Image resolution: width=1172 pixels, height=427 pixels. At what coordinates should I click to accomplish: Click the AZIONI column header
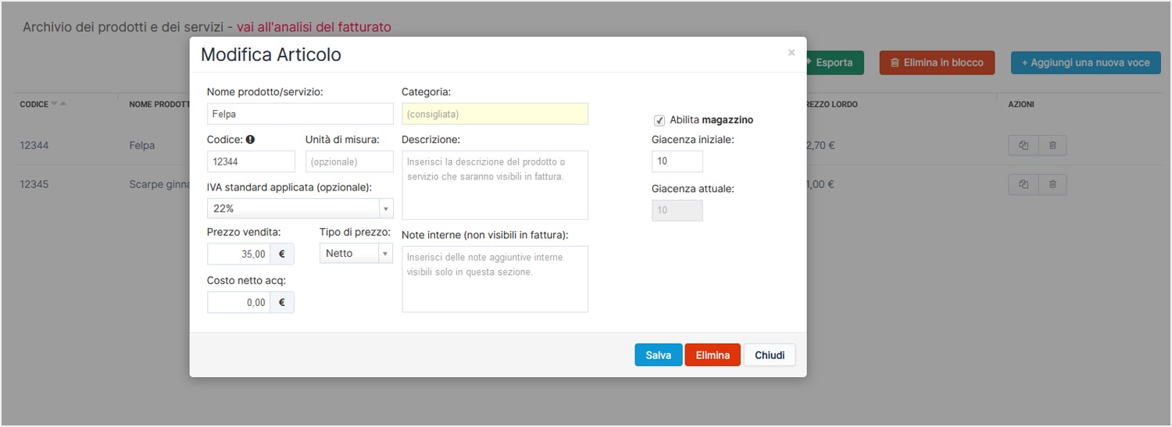click(x=1021, y=104)
